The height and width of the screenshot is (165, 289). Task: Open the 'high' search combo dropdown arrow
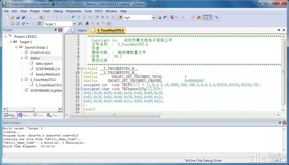[154, 18]
